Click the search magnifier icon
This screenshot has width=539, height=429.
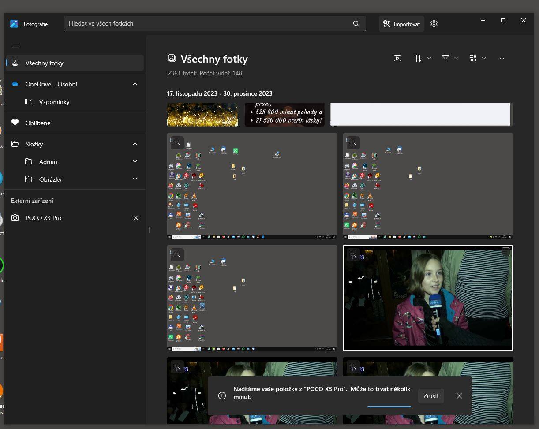point(356,24)
